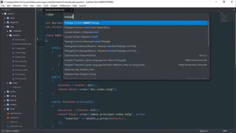Expand the config folder arrow

tap(5, 96)
